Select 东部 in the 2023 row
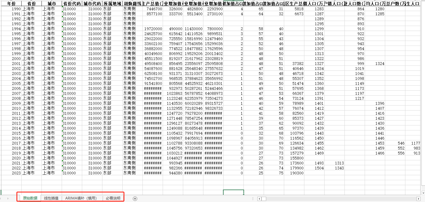 point(112,173)
